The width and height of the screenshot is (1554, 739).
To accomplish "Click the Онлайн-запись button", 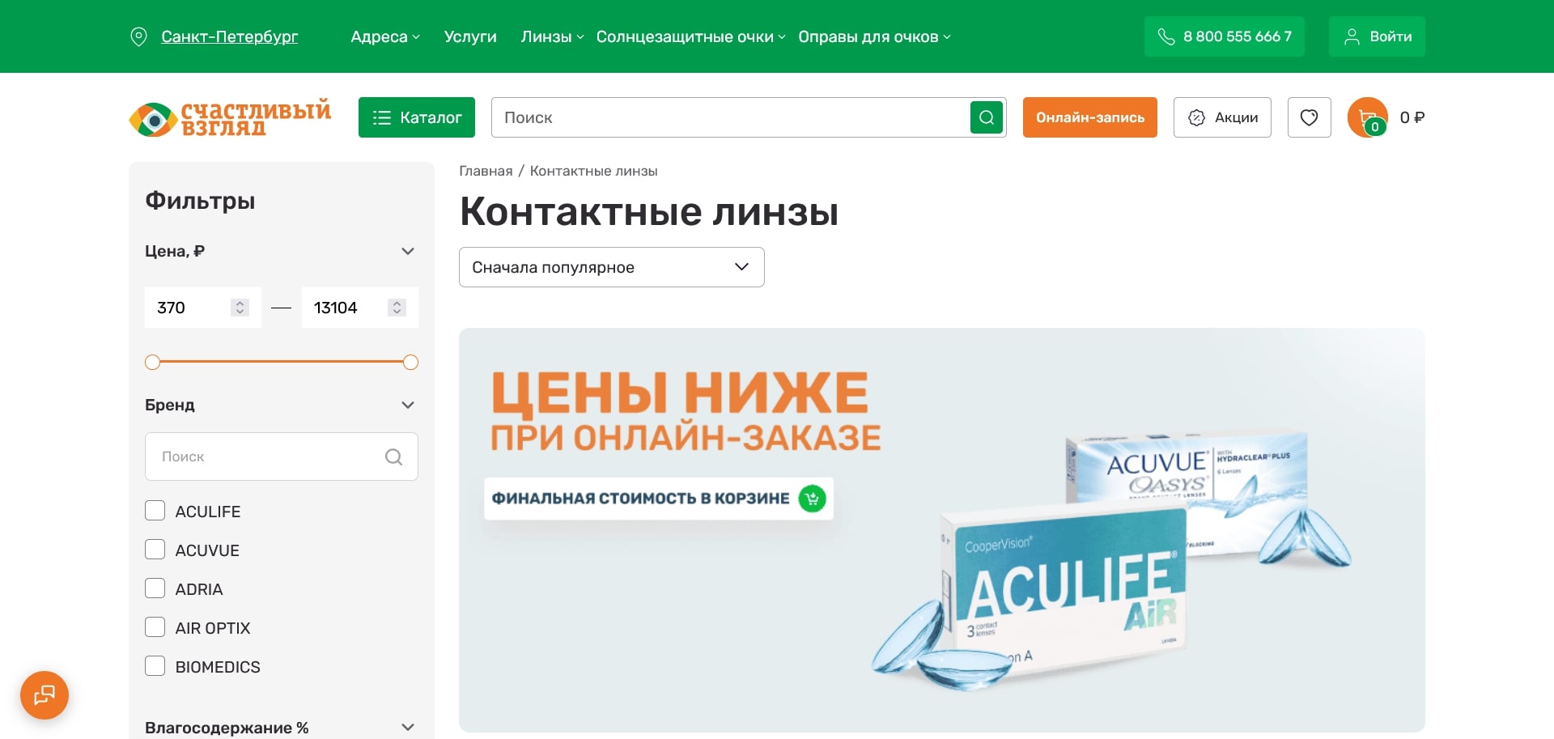I will point(1089,117).
